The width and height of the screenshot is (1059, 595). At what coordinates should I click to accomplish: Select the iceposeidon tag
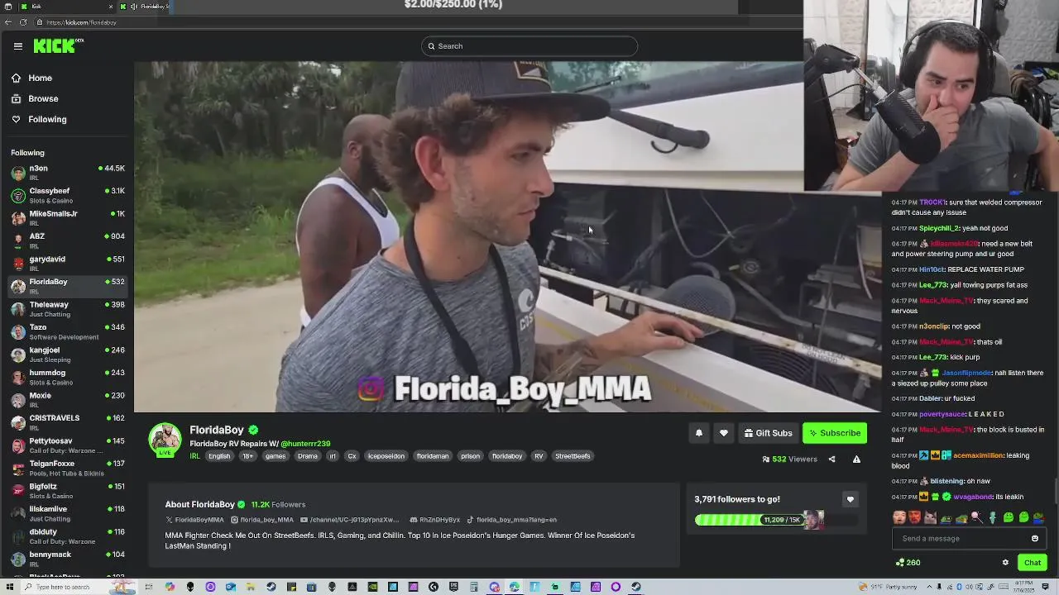pyautogui.click(x=386, y=456)
